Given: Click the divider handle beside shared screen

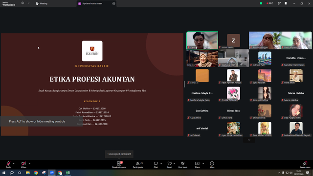Looking at the screenshot, I should tap(184, 84).
